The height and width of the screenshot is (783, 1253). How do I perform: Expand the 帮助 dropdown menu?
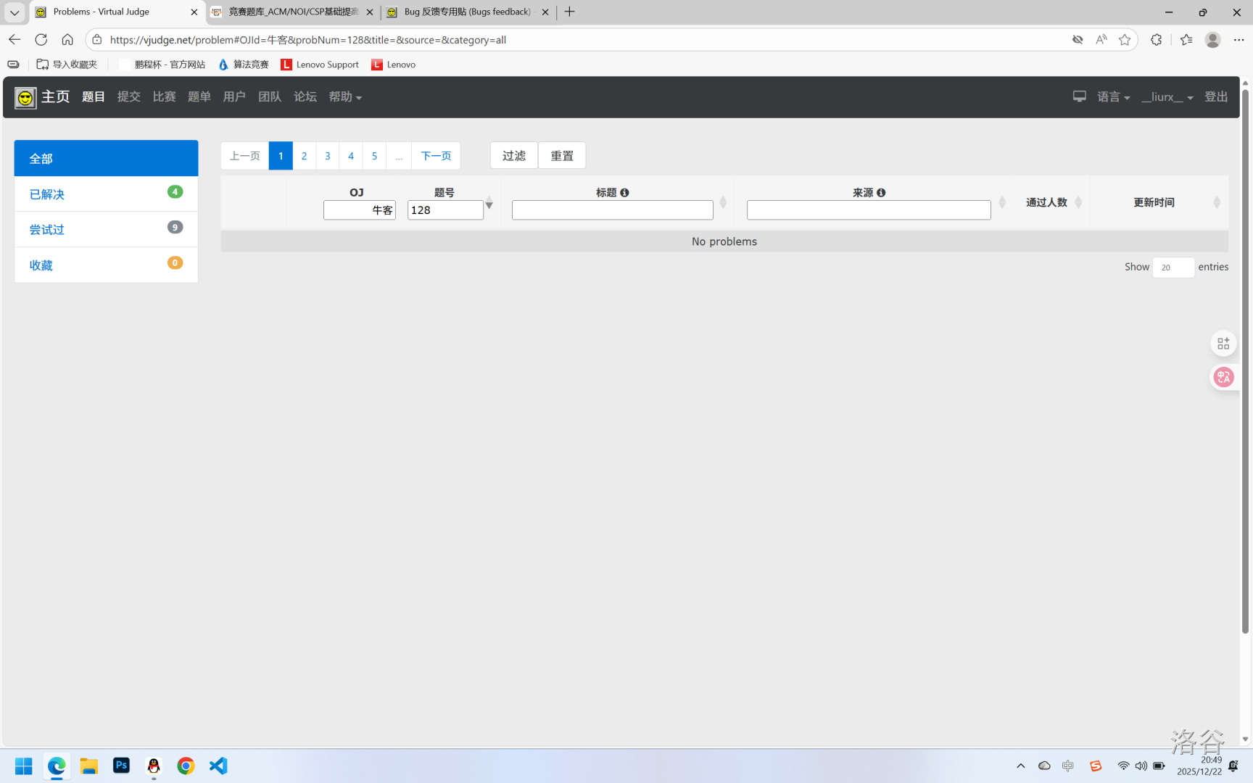345,97
